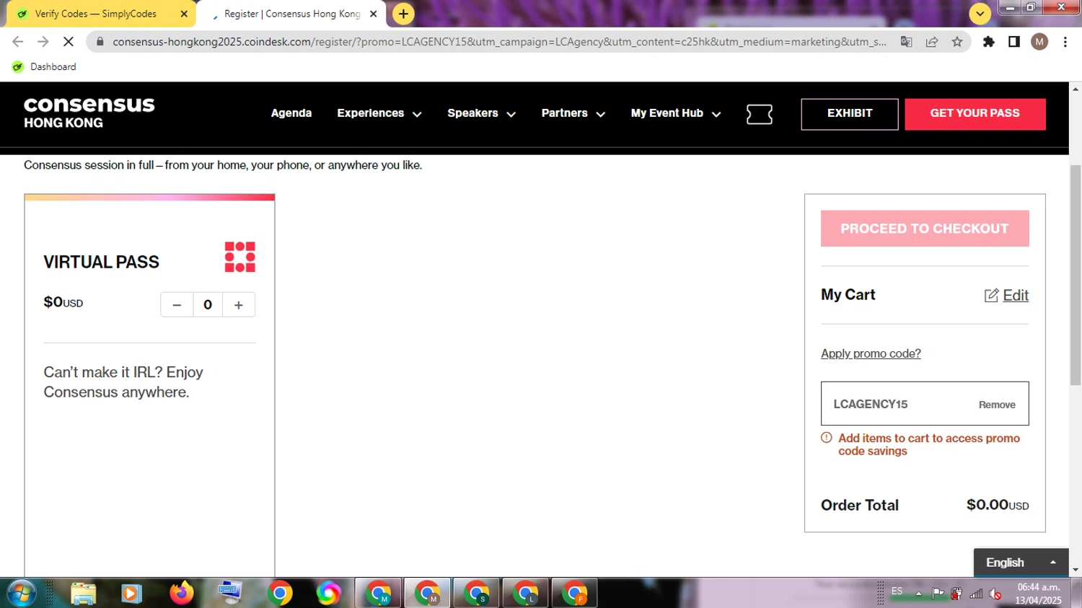Close the Register Consensus Hong Kong tab
The image size is (1082, 608).
coord(373,14)
